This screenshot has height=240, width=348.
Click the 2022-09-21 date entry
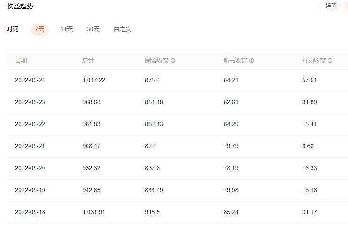30,146
